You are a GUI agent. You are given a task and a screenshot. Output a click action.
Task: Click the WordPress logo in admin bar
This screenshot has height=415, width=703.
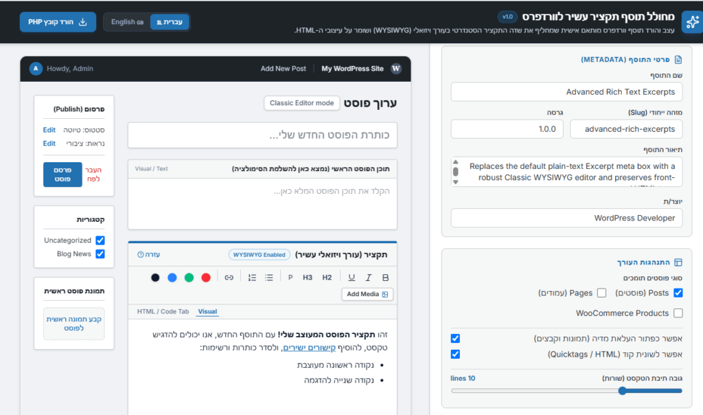pos(396,69)
